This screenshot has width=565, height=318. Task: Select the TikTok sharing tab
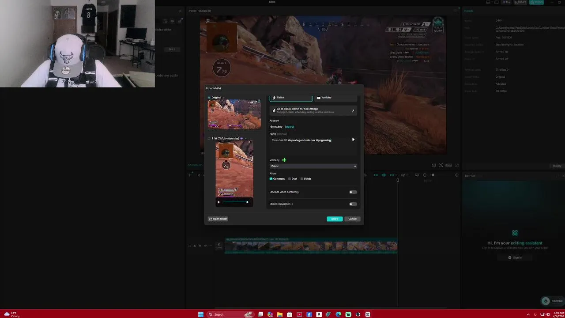click(291, 98)
